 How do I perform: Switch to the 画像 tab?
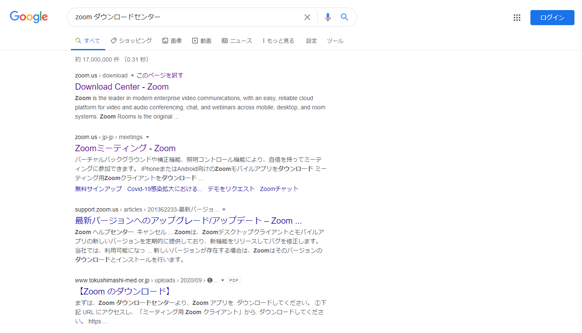(172, 41)
